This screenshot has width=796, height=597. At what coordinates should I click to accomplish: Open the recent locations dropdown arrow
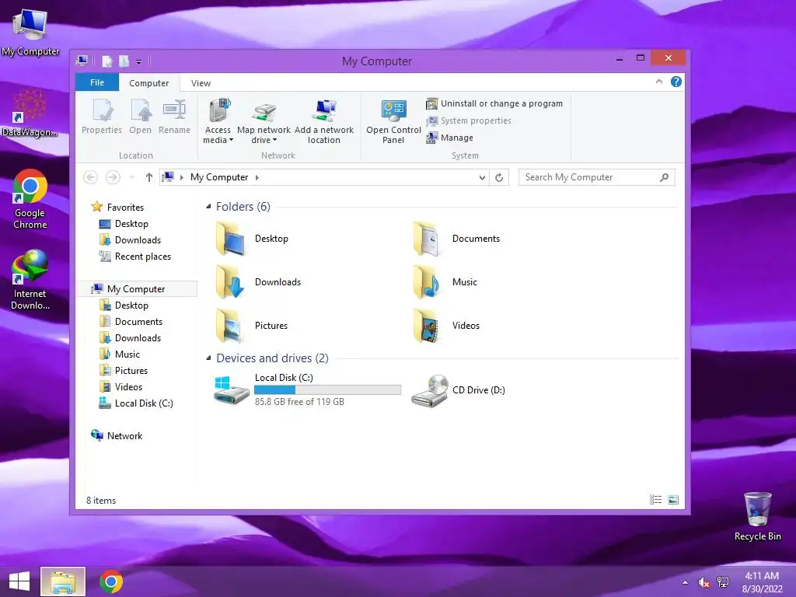coord(132,177)
